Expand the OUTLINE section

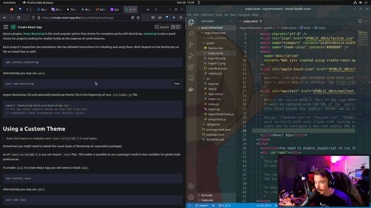(207, 195)
